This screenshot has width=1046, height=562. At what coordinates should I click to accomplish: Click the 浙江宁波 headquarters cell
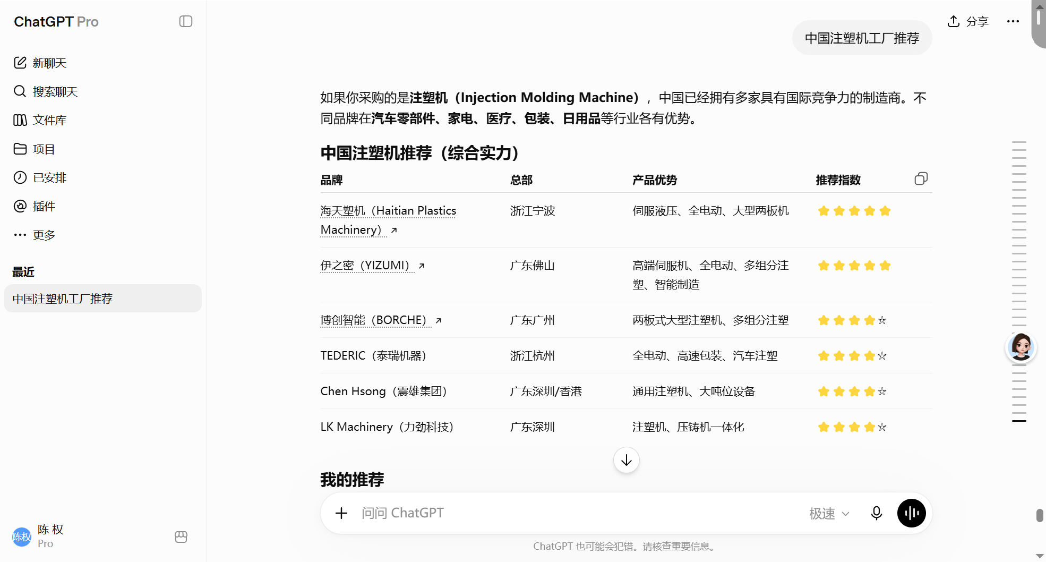tap(533, 210)
